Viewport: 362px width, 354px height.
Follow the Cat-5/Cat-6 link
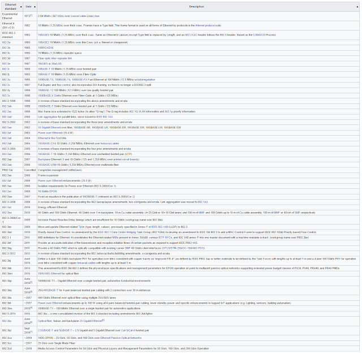128,330
